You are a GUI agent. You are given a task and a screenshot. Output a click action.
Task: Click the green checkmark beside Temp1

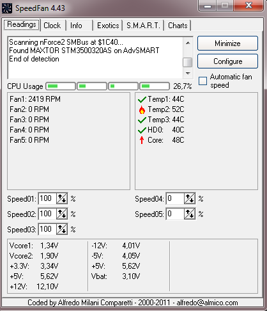[142, 99]
